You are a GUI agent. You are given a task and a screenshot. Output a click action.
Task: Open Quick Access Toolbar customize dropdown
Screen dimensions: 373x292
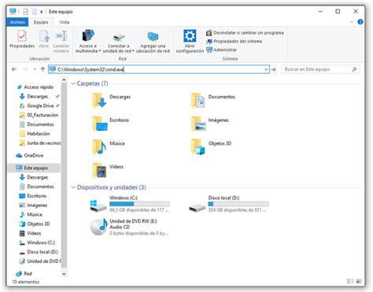click(x=42, y=12)
